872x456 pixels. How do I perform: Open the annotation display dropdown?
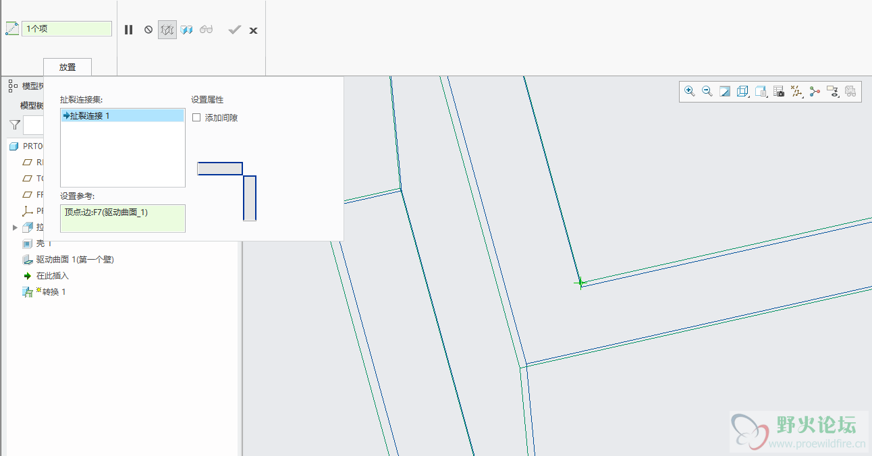click(x=833, y=91)
